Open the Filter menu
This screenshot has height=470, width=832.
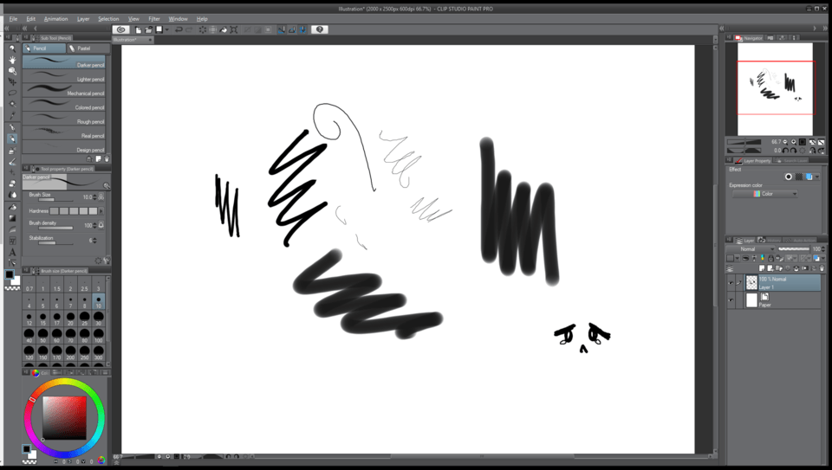click(154, 18)
